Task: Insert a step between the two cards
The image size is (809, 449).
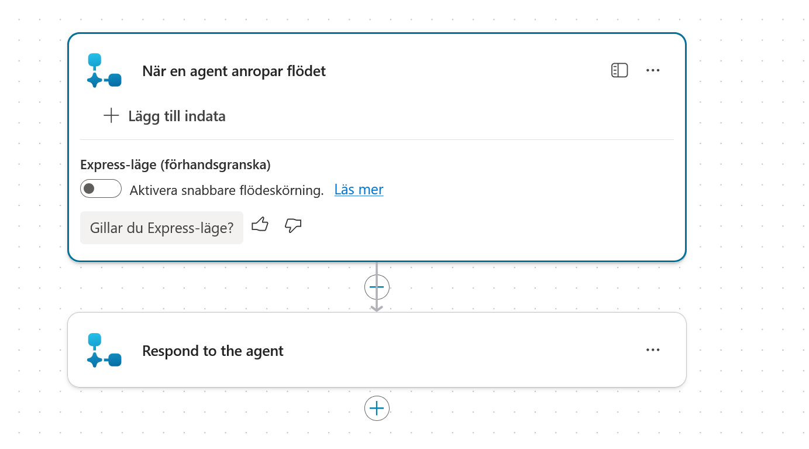Action: point(377,287)
